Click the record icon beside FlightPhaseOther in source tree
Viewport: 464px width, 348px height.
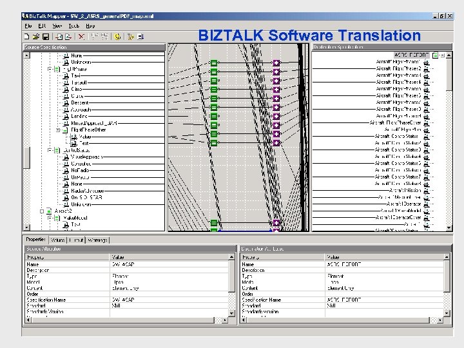pyautogui.click(x=65, y=130)
